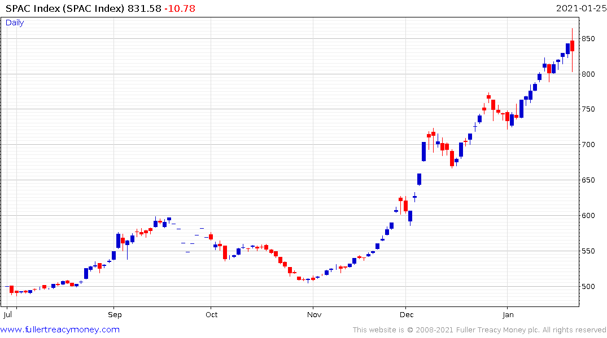
Task: Click the Daily interval label
Action: (x=15, y=23)
